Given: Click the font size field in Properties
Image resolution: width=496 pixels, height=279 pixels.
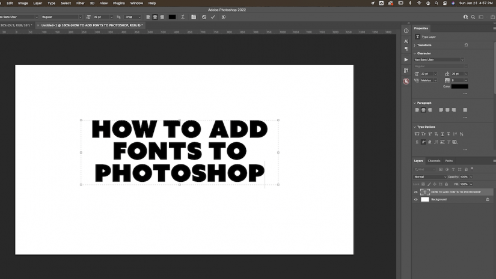Looking at the screenshot, I should click(x=426, y=73).
